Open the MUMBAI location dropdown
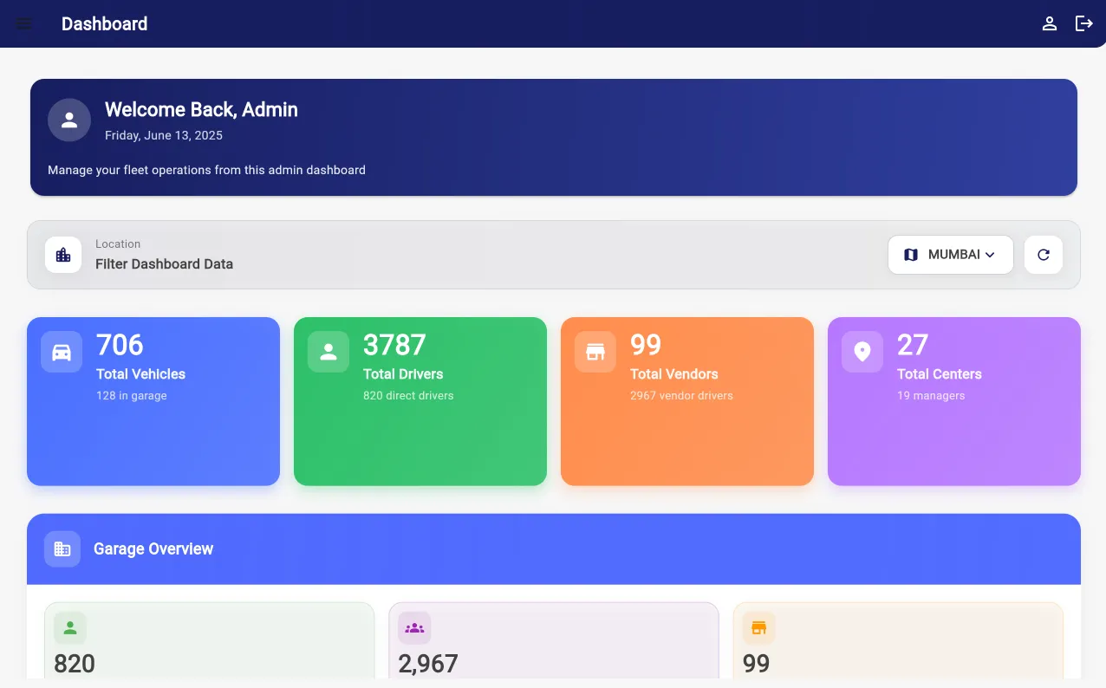Viewport: 1106px width, 688px height. coord(950,255)
